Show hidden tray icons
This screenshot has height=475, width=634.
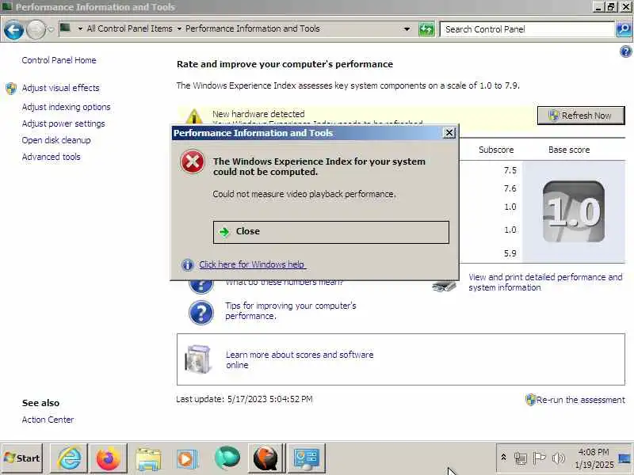pyautogui.click(x=503, y=458)
